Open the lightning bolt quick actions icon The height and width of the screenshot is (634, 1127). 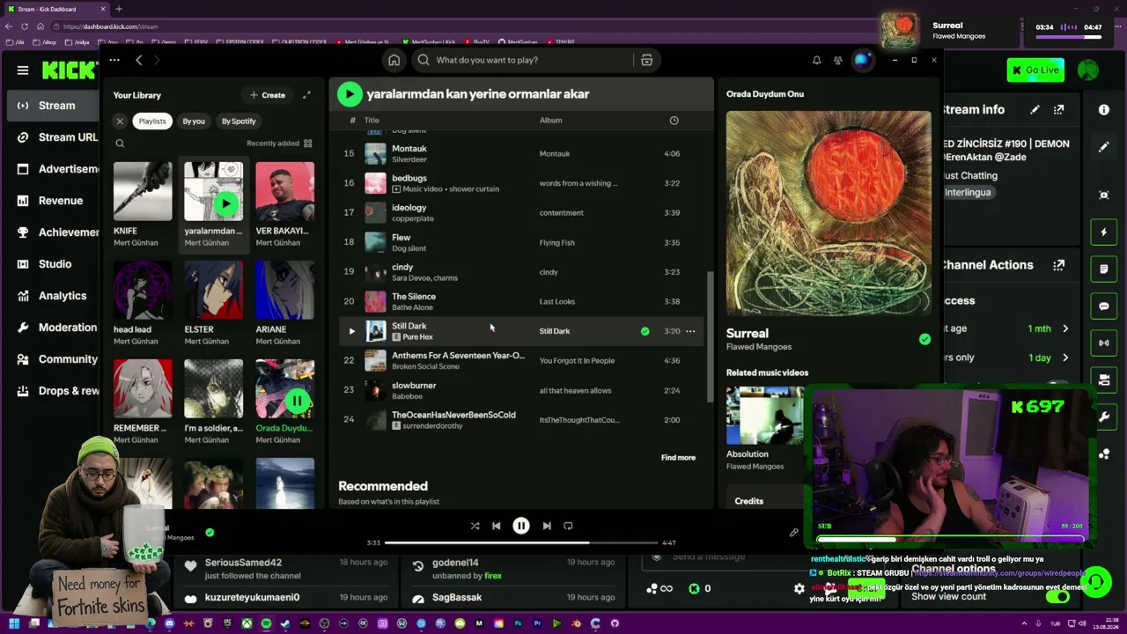point(1104,232)
